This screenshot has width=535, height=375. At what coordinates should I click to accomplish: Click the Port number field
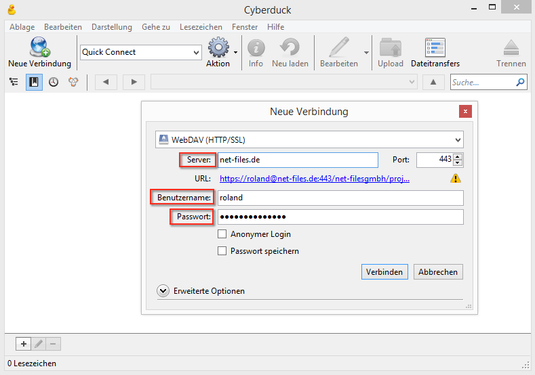click(x=435, y=160)
